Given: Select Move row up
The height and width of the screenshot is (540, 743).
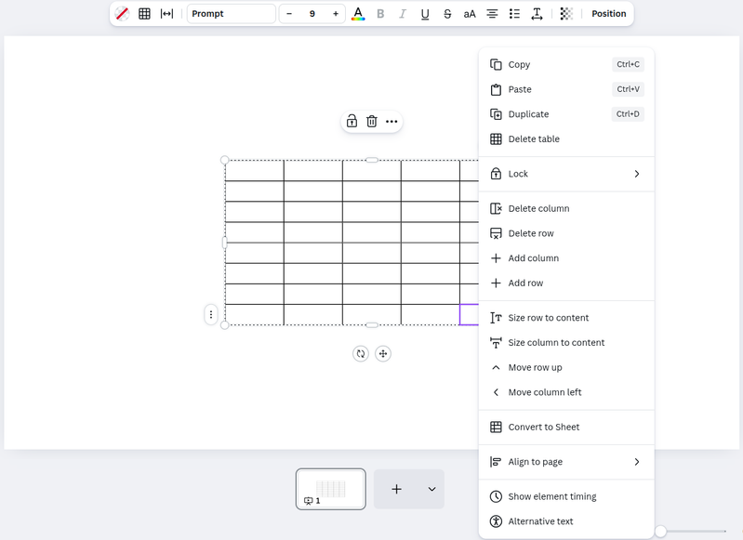Looking at the screenshot, I should click(566, 367).
